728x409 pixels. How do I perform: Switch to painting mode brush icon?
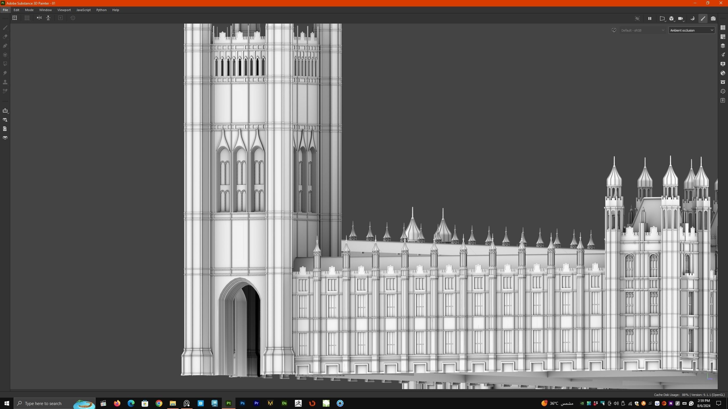click(703, 19)
